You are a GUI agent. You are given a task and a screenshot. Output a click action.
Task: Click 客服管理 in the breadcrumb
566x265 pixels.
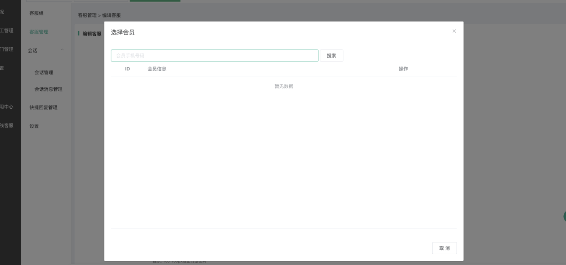click(87, 15)
